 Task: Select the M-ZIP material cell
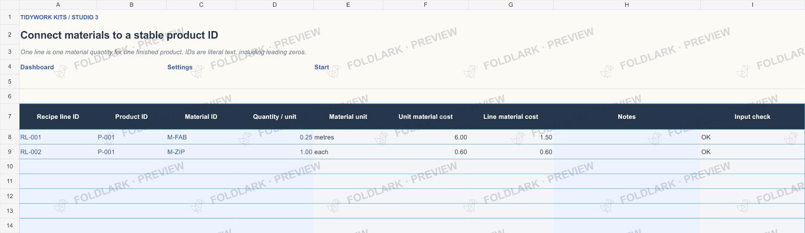coord(201,152)
